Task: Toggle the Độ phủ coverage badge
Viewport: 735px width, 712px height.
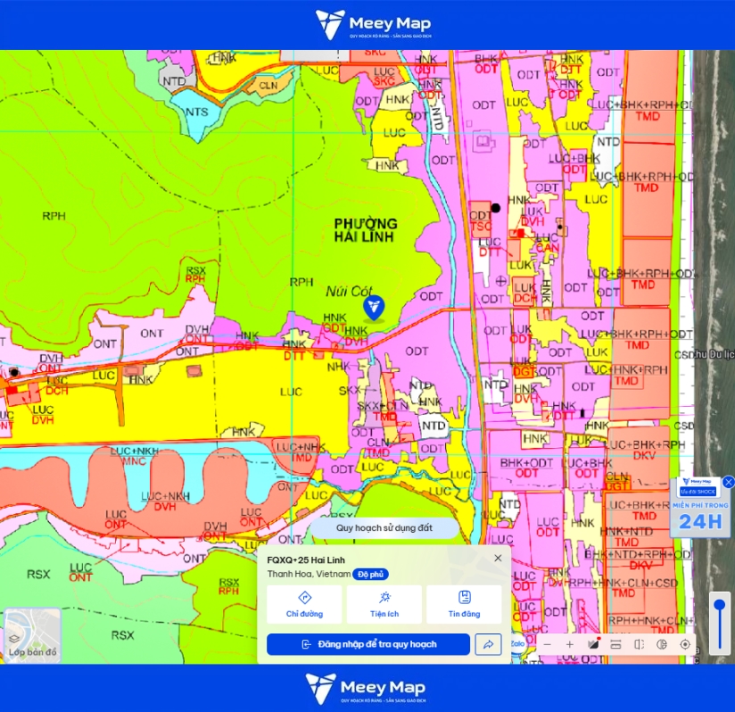Action: [370, 575]
